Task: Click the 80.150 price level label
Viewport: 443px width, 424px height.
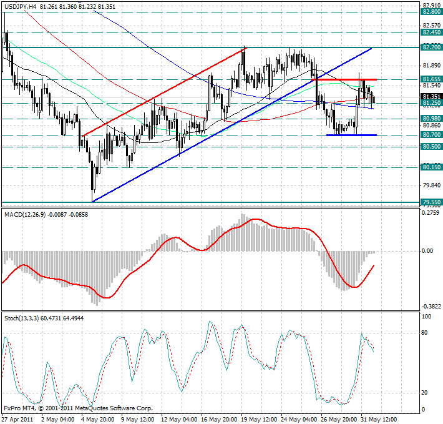Action: [431, 167]
